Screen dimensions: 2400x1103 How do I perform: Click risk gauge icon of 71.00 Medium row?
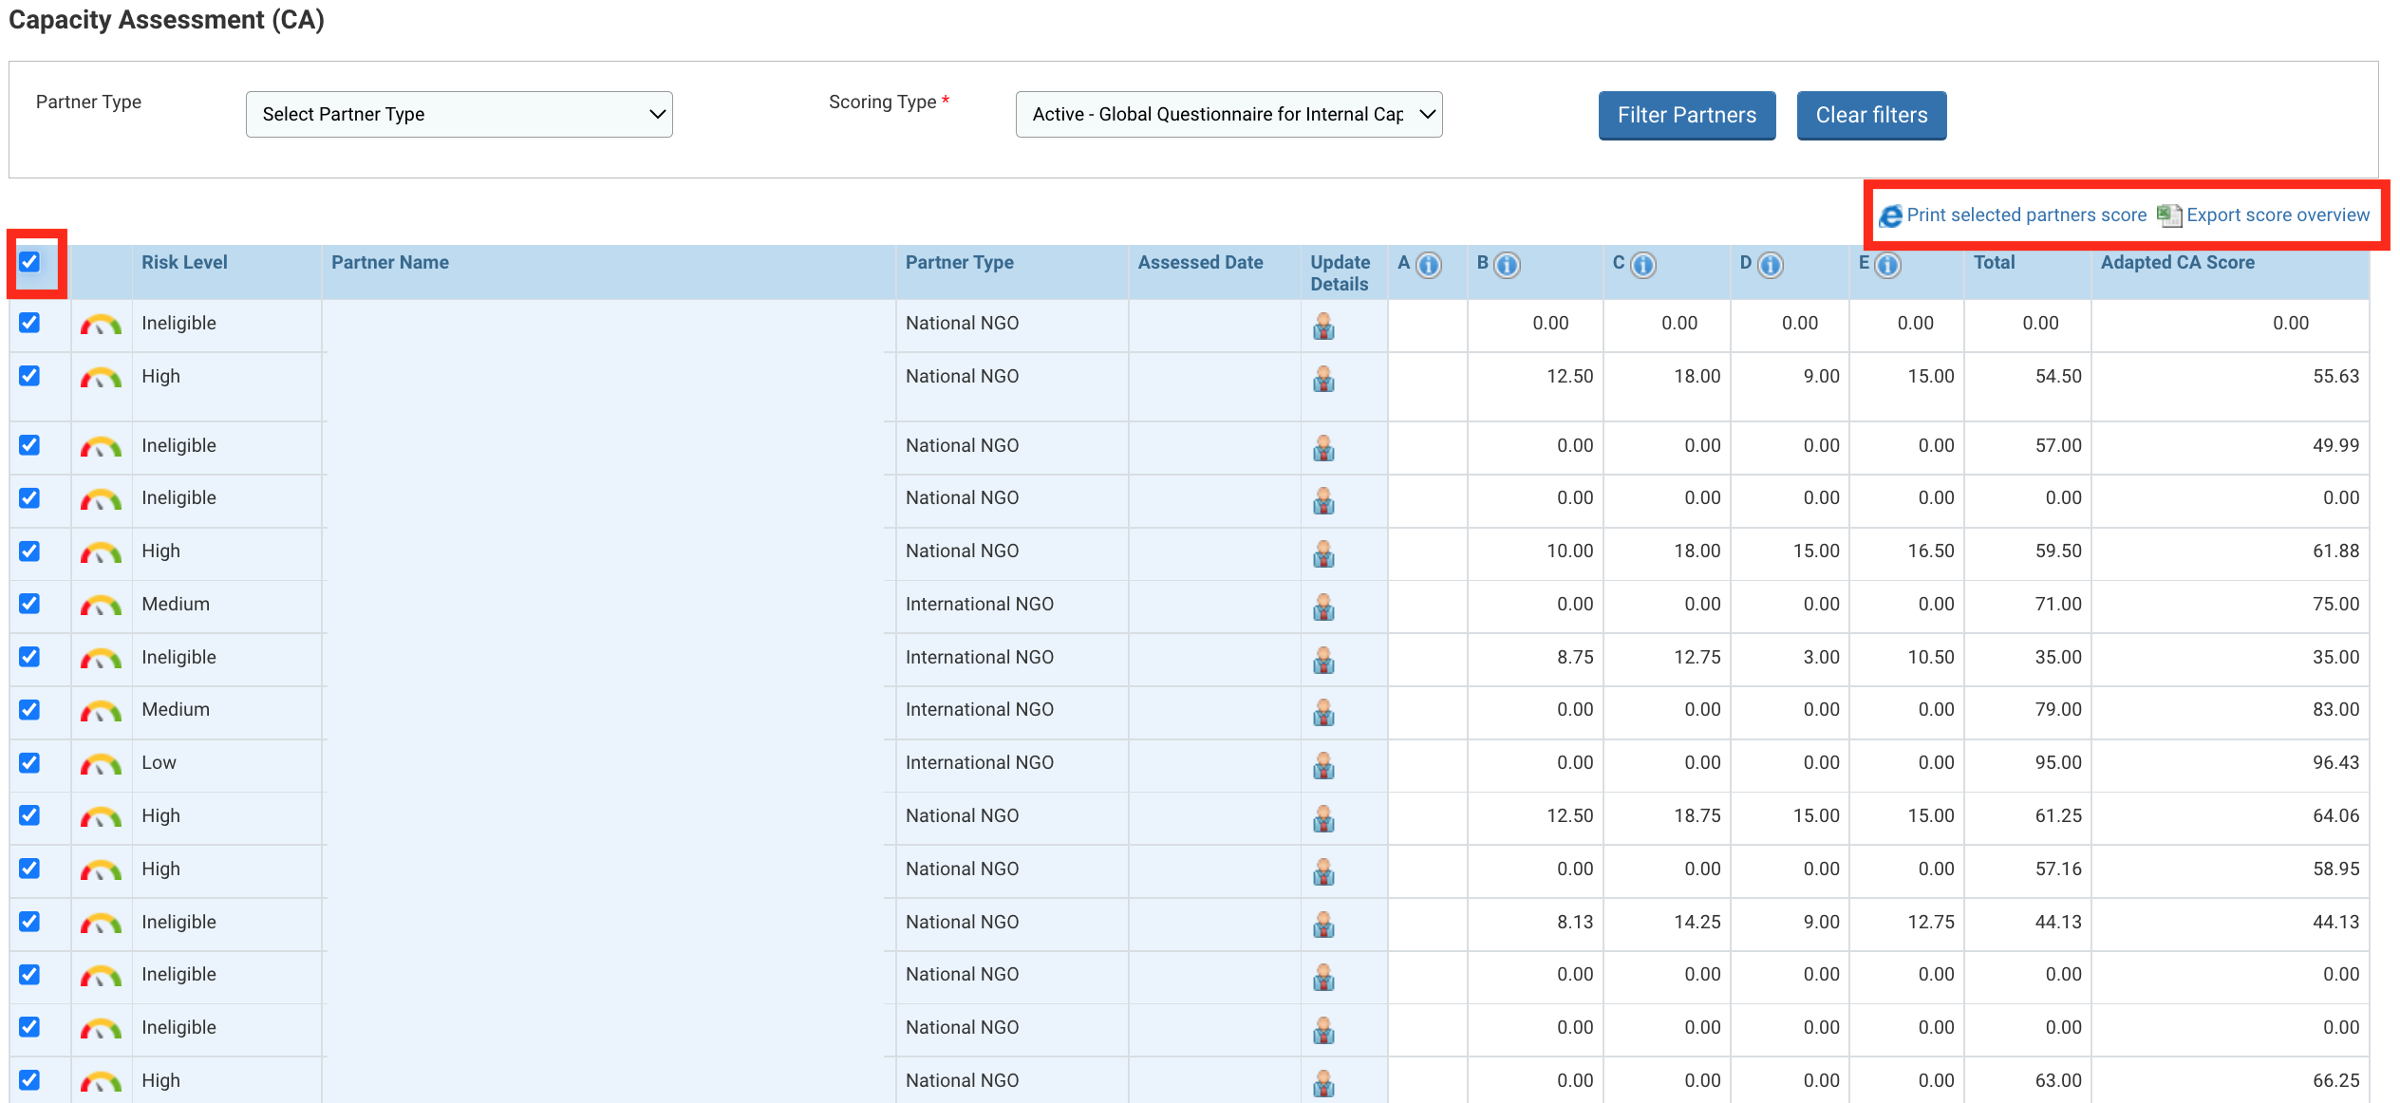coord(101,606)
